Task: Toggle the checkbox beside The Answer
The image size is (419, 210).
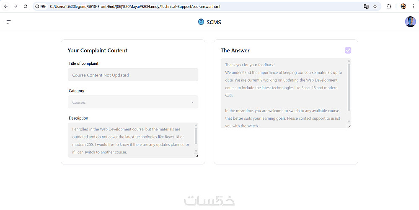Action: [348, 50]
